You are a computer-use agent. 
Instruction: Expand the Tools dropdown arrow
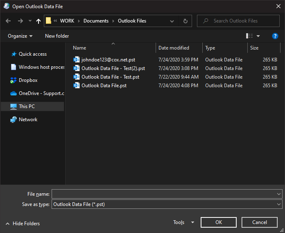point(193,222)
